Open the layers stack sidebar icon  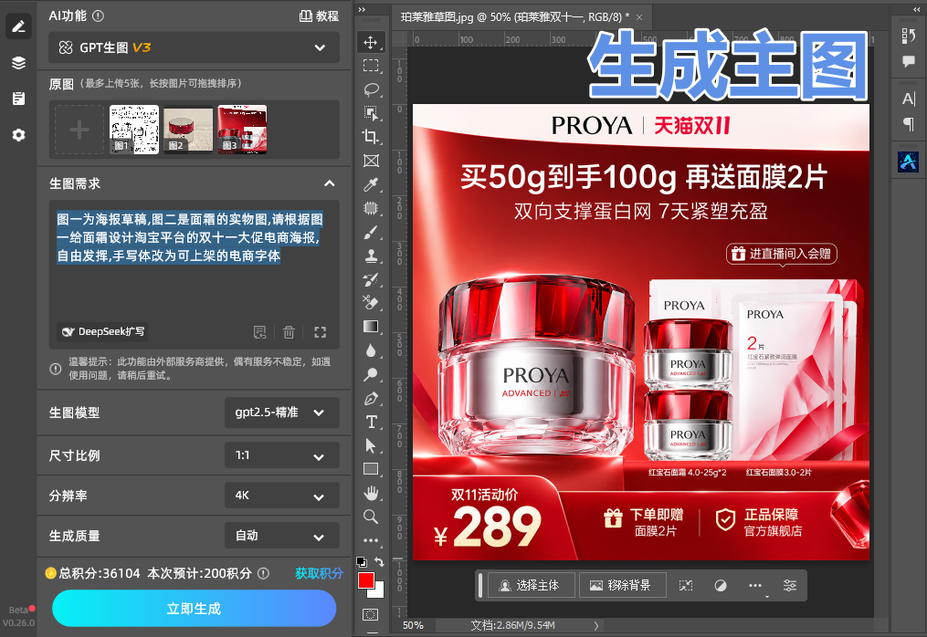coord(18,63)
